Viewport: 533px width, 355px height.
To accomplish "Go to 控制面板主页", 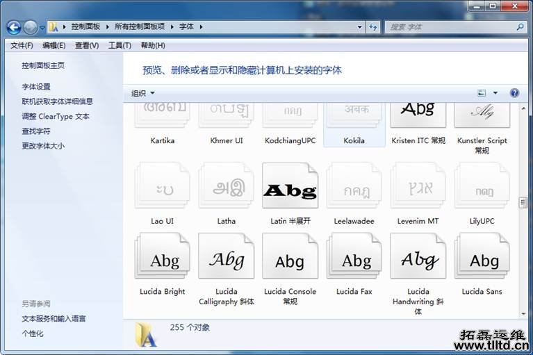I will click(x=43, y=65).
